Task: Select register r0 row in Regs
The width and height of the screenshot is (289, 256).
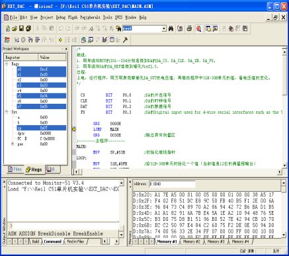Action: (42, 69)
